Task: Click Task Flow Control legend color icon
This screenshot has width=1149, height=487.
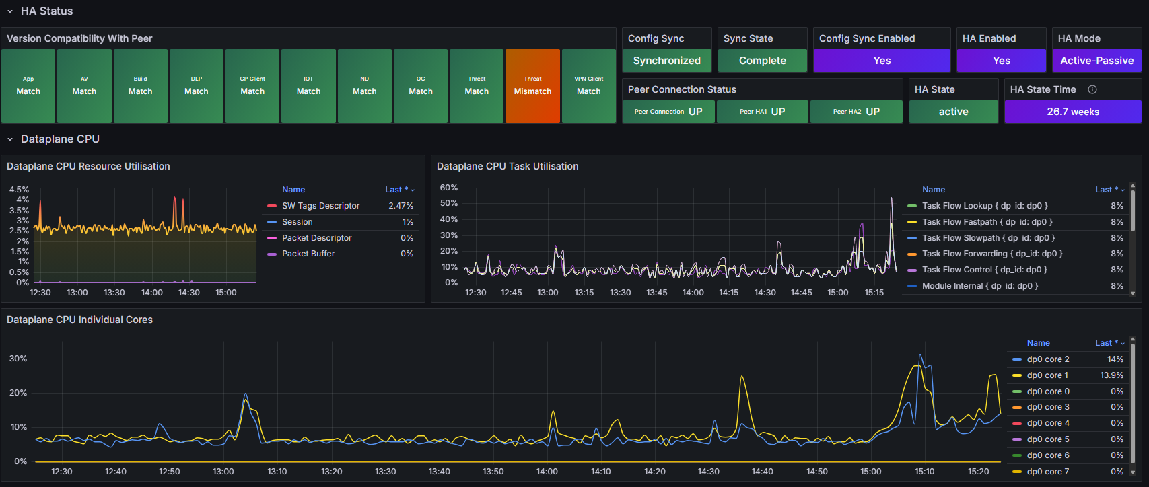Action: tap(912, 270)
